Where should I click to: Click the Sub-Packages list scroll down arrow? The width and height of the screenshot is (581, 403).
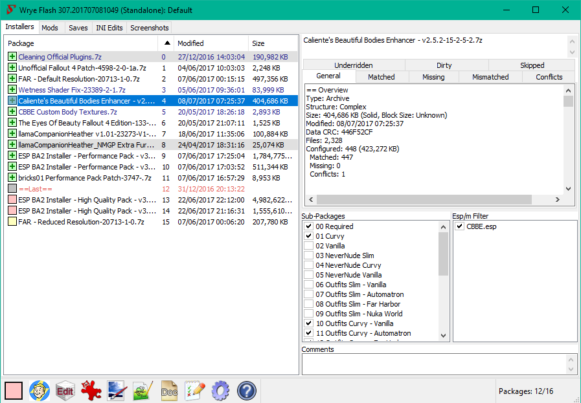(x=444, y=336)
